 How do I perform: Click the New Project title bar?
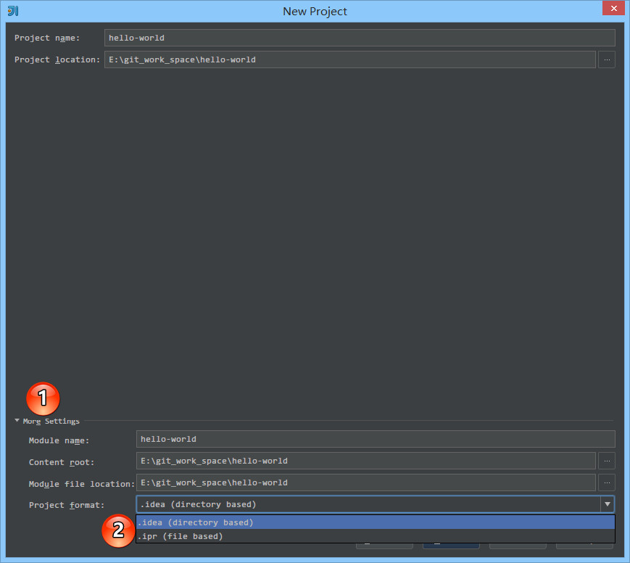point(315,11)
